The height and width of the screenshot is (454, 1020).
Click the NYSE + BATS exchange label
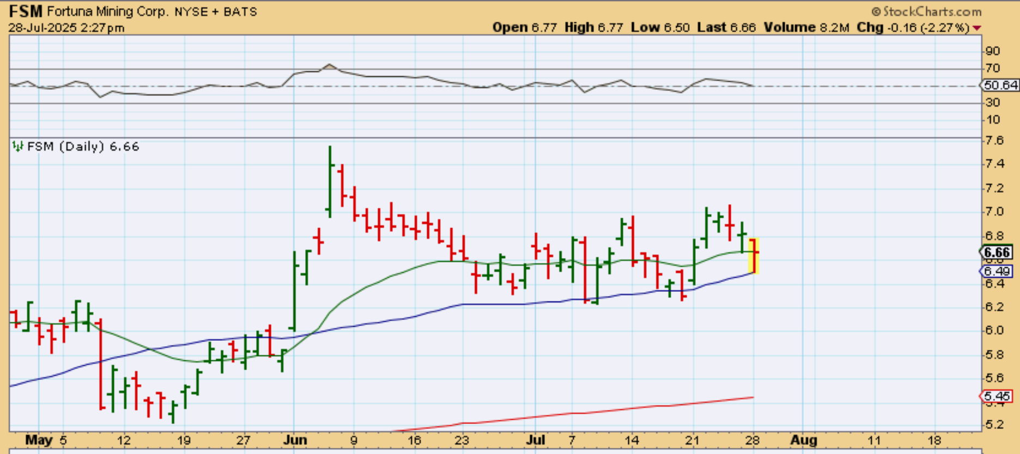216,12
